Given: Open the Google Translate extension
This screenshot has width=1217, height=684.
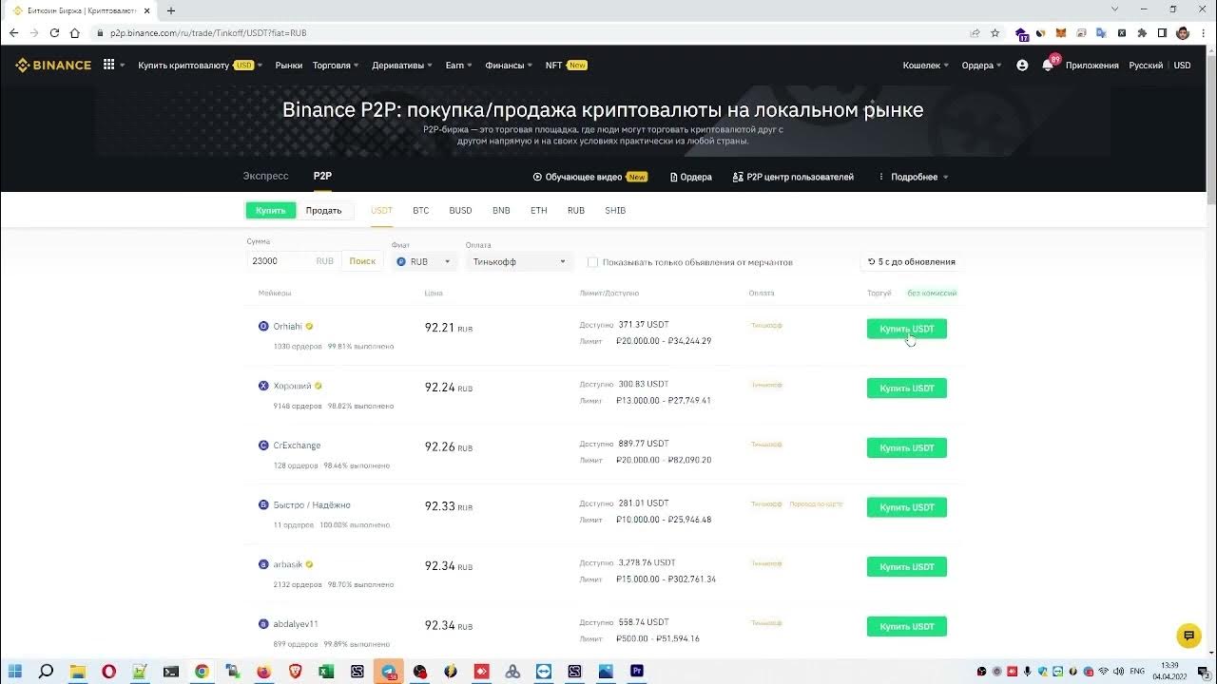Looking at the screenshot, I should tap(1101, 32).
